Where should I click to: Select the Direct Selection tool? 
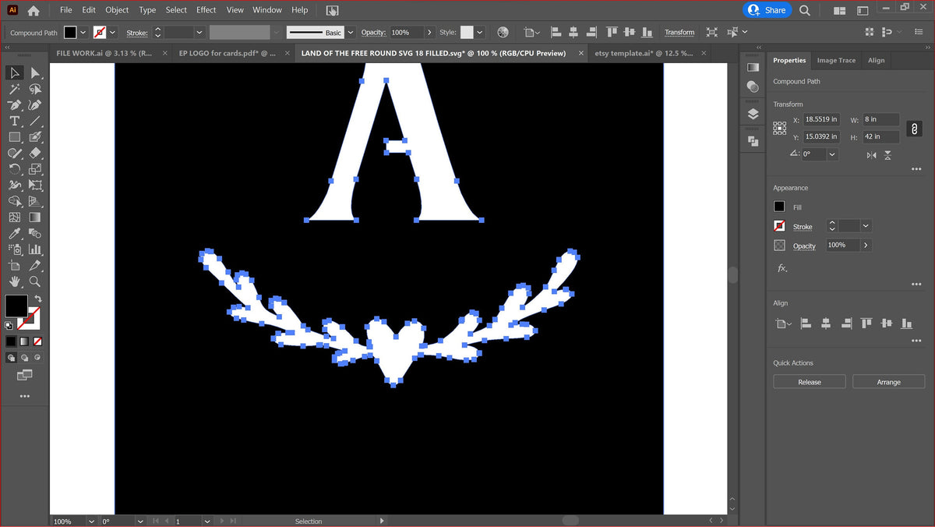click(35, 73)
